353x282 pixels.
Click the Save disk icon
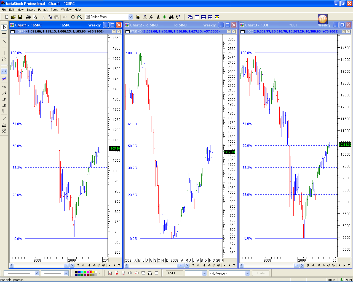20,17
